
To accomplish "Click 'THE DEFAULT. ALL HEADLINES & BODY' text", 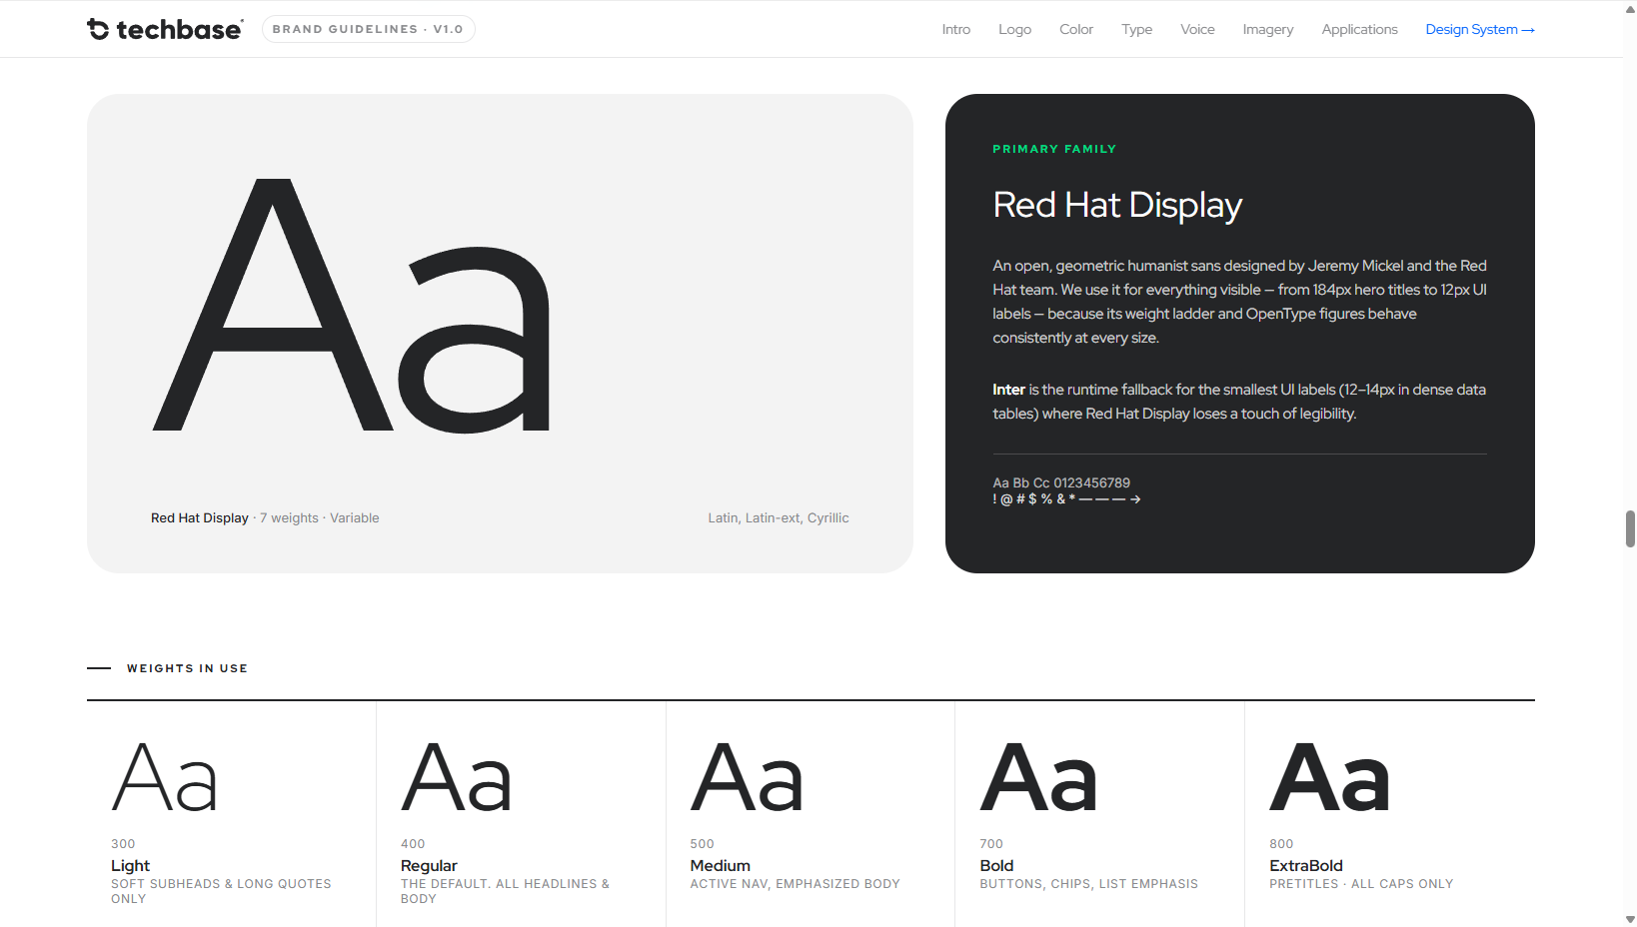I will [x=505, y=891].
